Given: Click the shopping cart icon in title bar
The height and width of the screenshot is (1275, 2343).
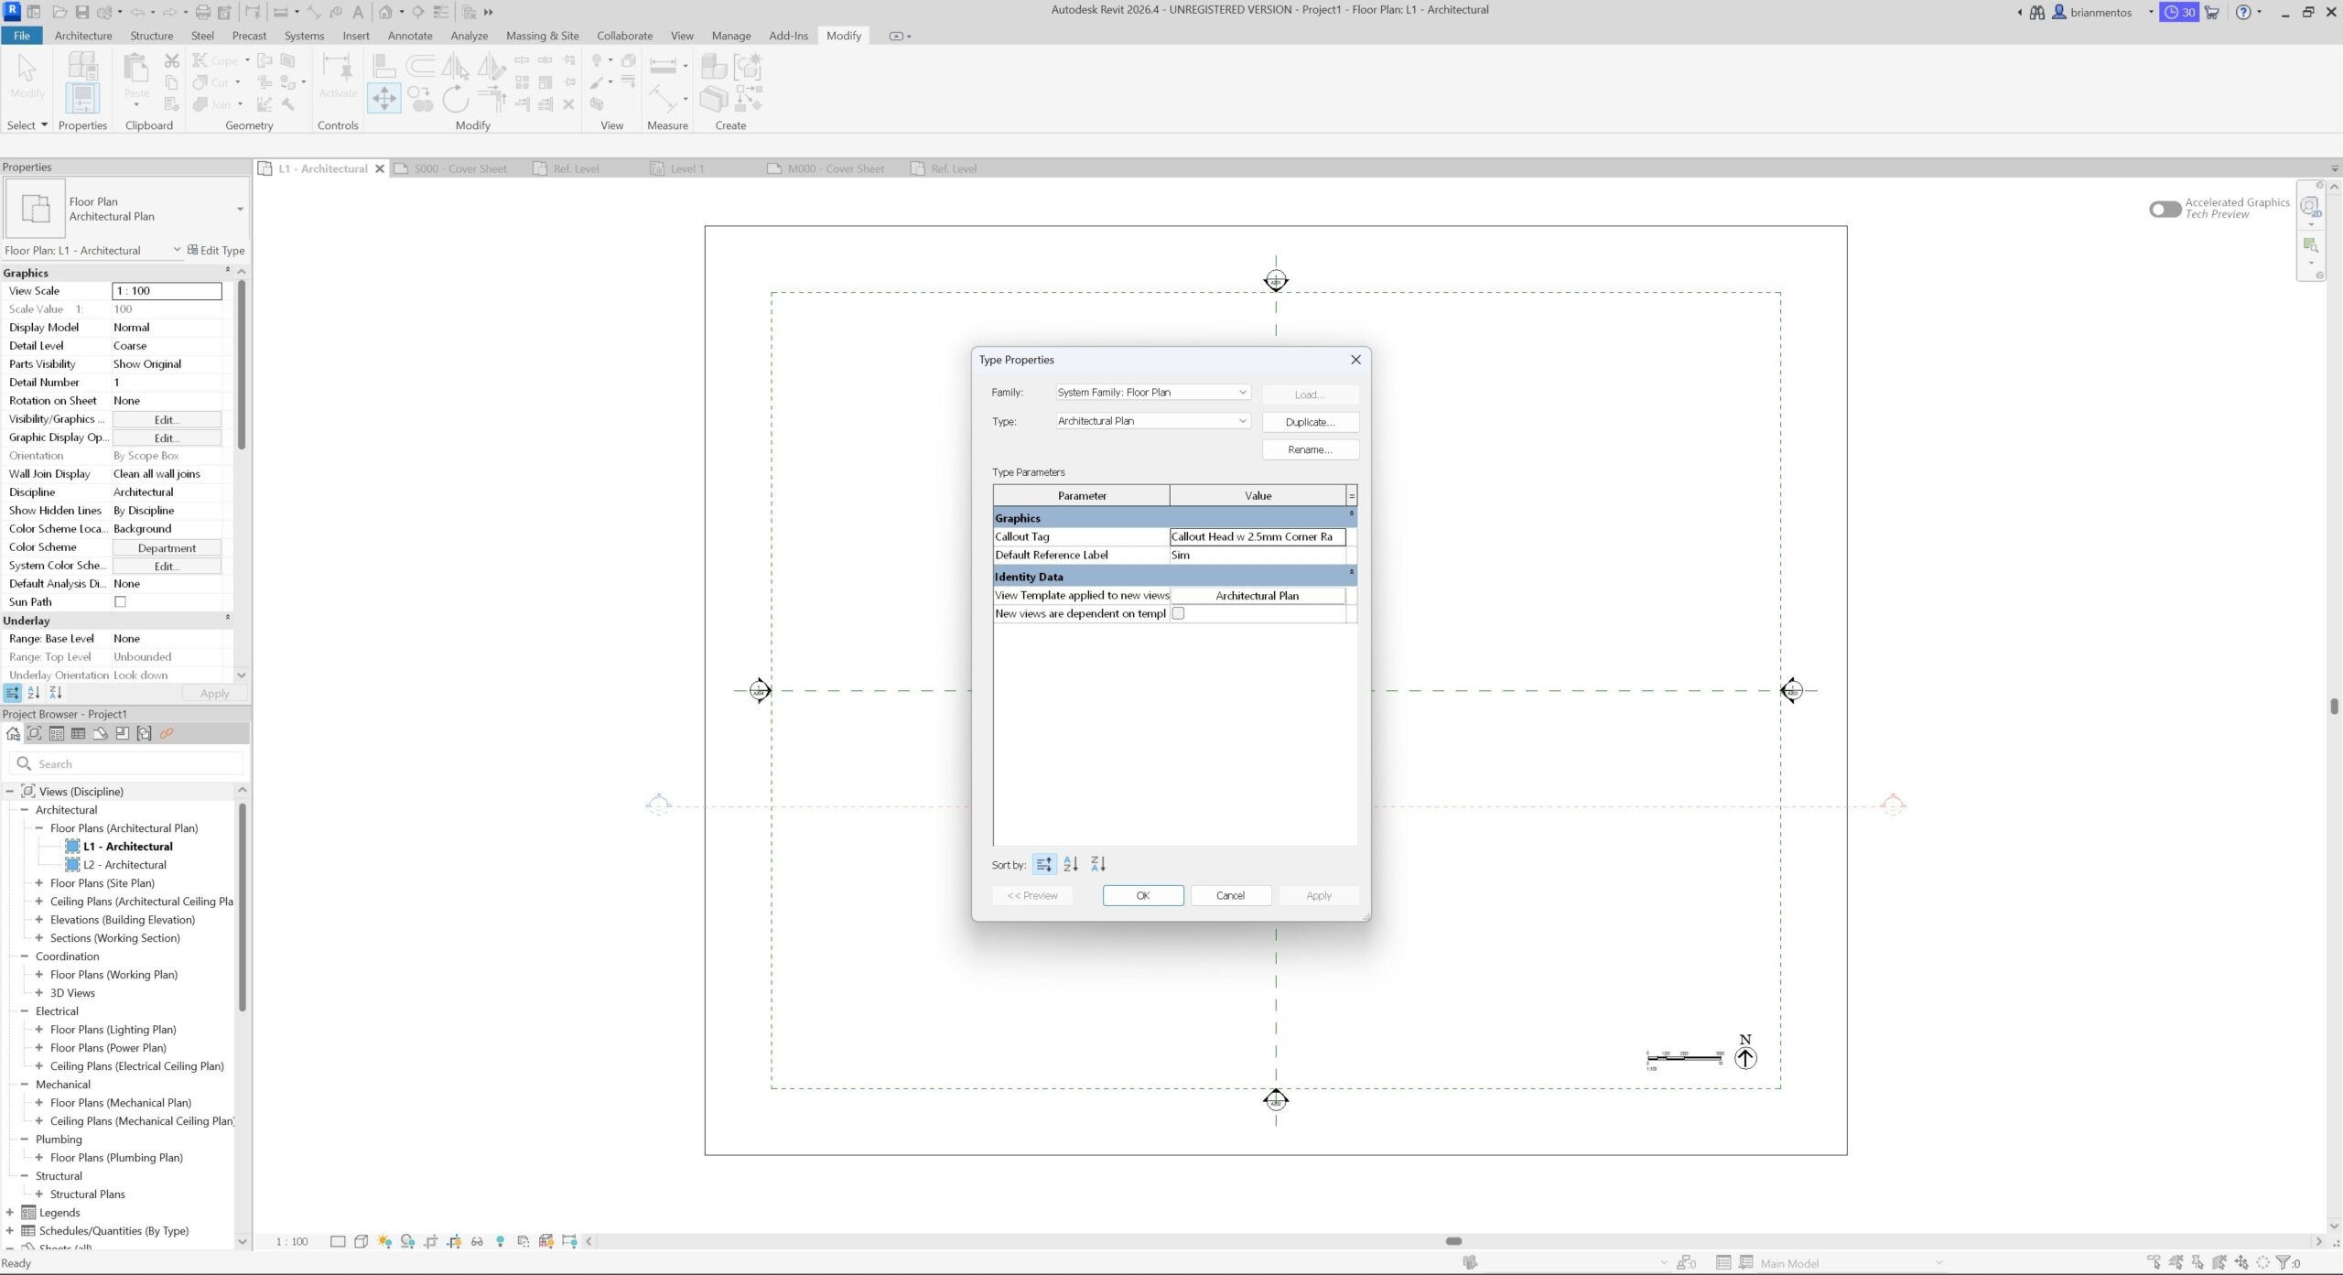Looking at the screenshot, I should point(2211,12).
